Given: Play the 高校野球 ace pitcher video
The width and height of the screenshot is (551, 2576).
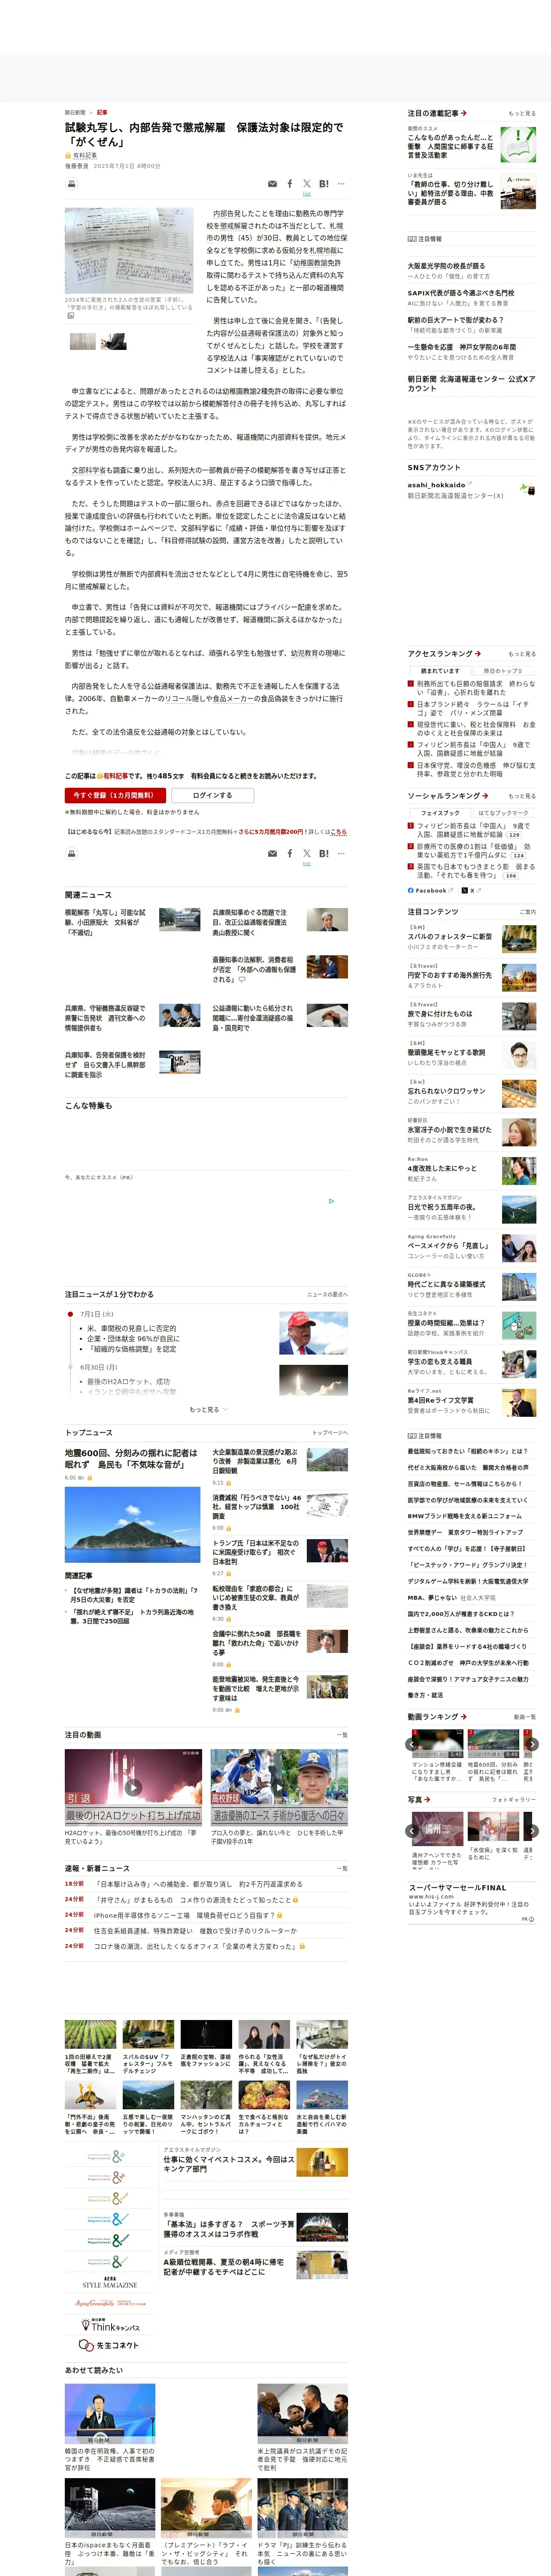Looking at the screenshot, I should (x=279, y=1787).
